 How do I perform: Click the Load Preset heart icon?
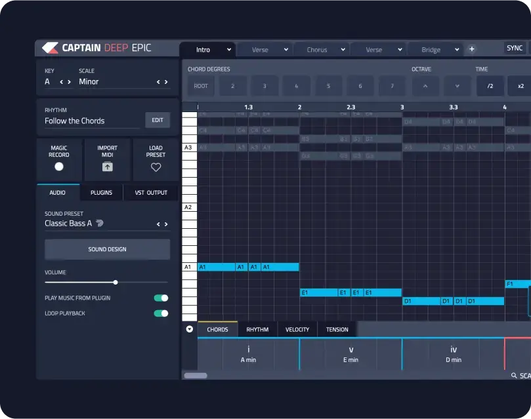156,167
